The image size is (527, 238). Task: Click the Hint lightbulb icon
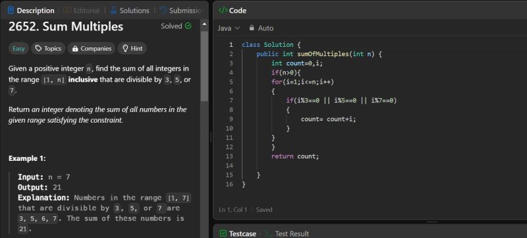125,48
